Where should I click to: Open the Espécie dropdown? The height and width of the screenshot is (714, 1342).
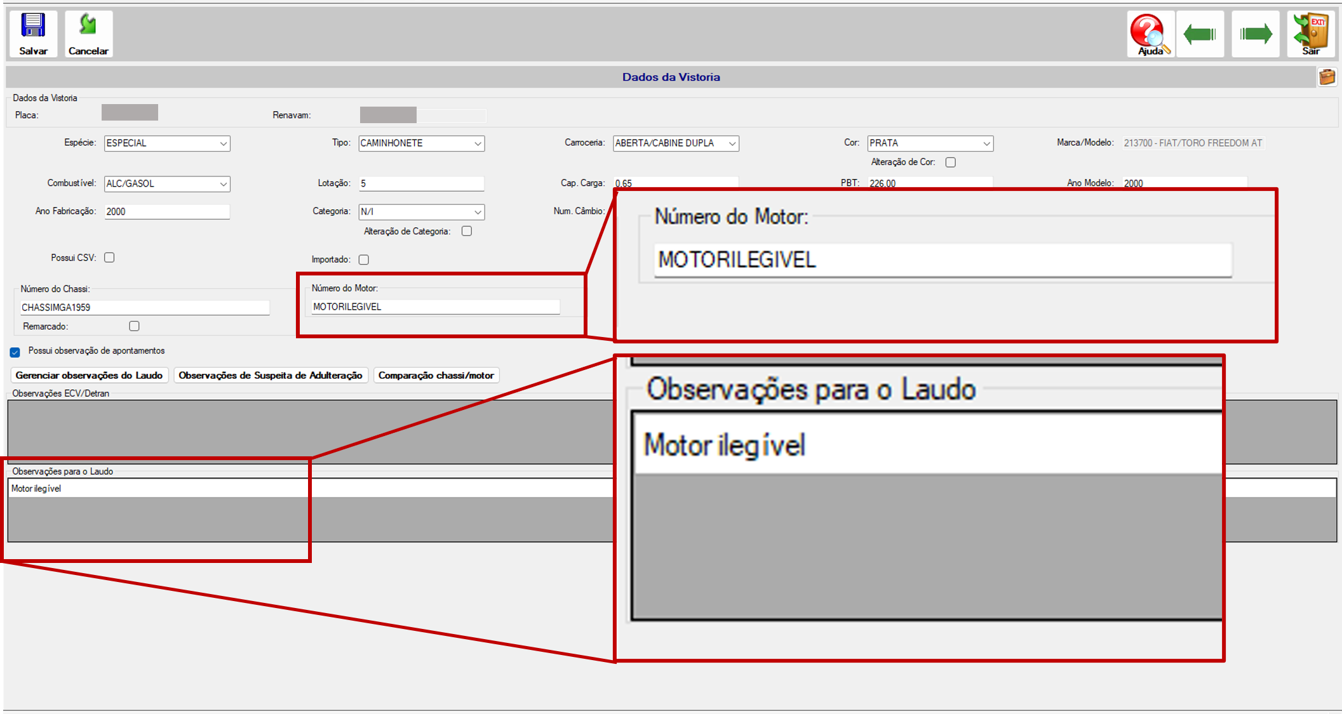tap(167, 143)
